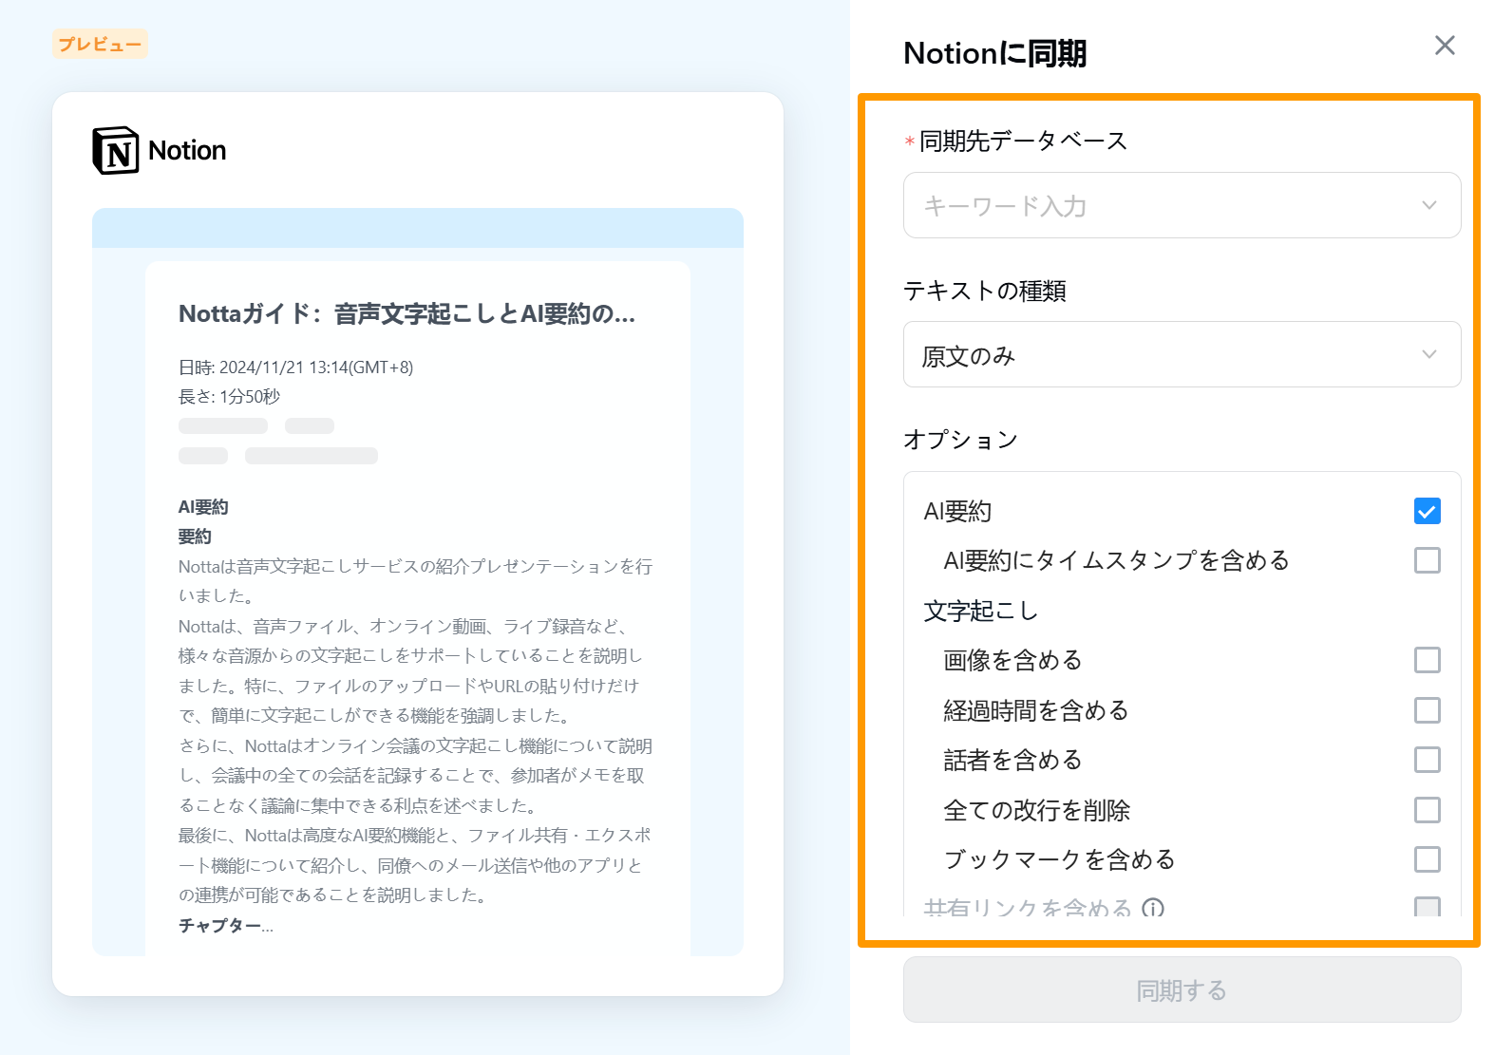Open the text type dropdown set to 原文のみ
The height and width of the screenshot is (1055, 1494).
coord(1182,354)
